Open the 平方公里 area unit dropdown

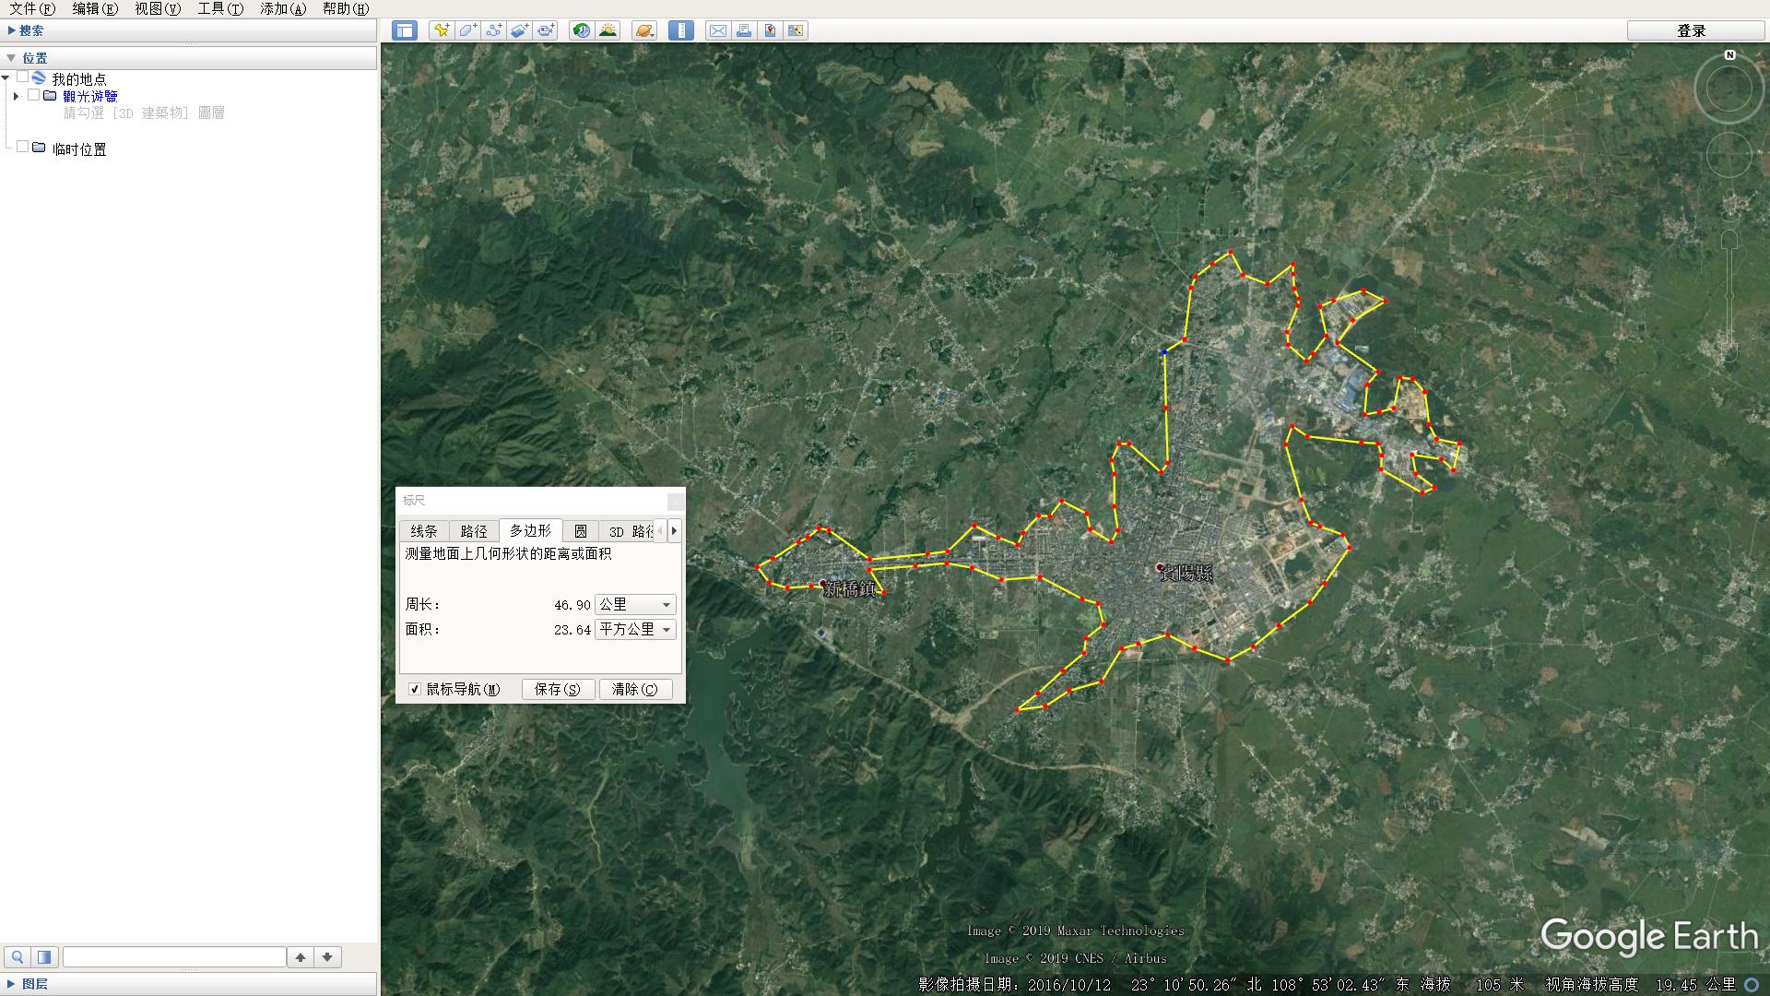pos(636,630)
